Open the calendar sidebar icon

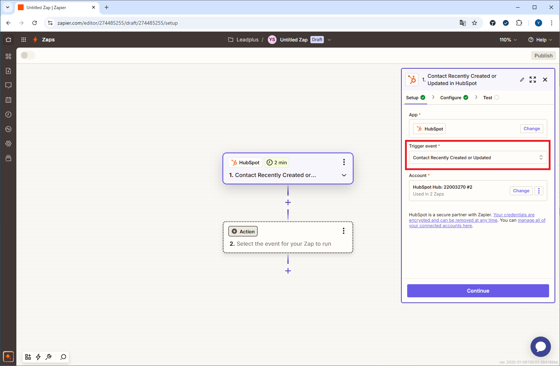(x=8, y=100)
